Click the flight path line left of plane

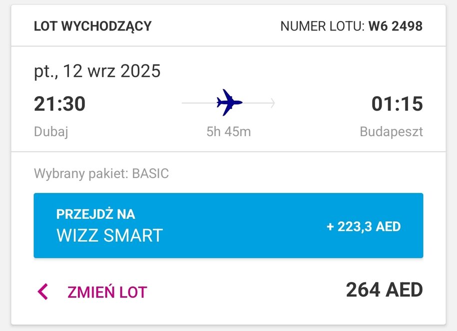199,103
